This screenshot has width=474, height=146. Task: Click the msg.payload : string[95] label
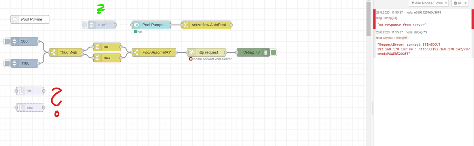[393, 37]
